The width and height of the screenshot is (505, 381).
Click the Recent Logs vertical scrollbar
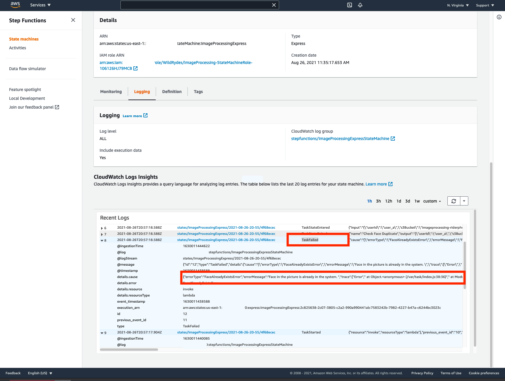[465, 265]
